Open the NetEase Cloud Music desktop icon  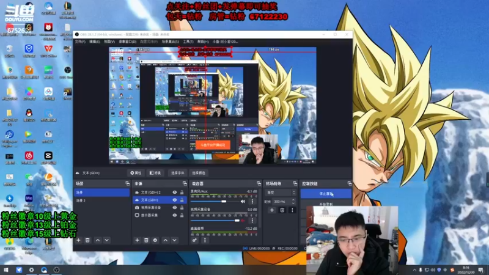(x=29, y=157)
